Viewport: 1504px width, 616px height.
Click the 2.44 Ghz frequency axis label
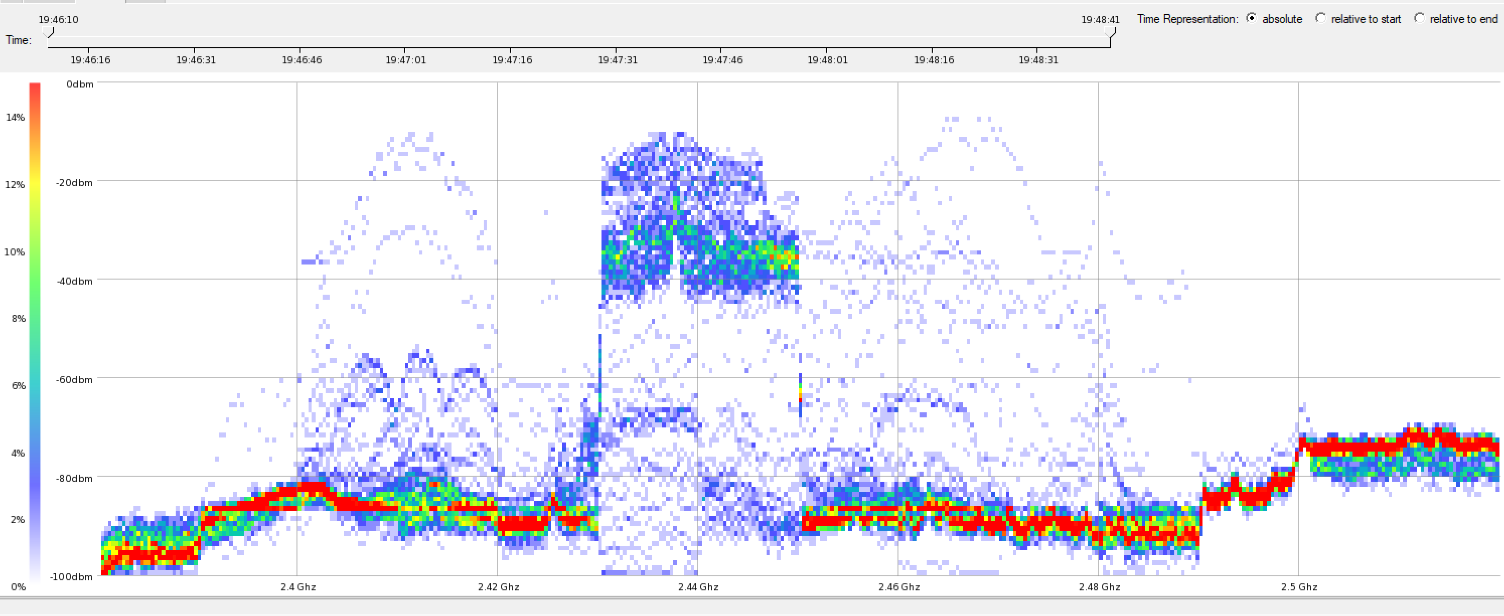(x=698, y=587)
